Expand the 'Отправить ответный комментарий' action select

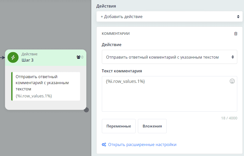pyautogui.click(x=169, y=57)
